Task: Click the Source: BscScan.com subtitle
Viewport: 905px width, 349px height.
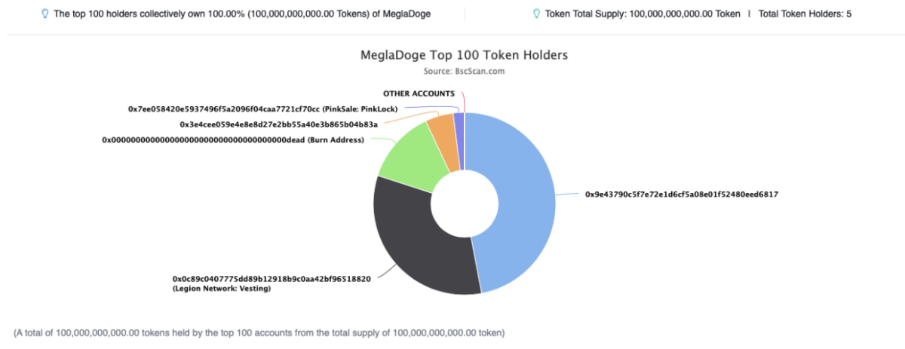Action: click(x=464, y=71)
